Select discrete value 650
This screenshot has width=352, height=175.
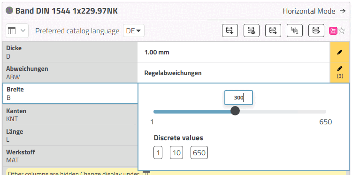click(x=199, y=153)
